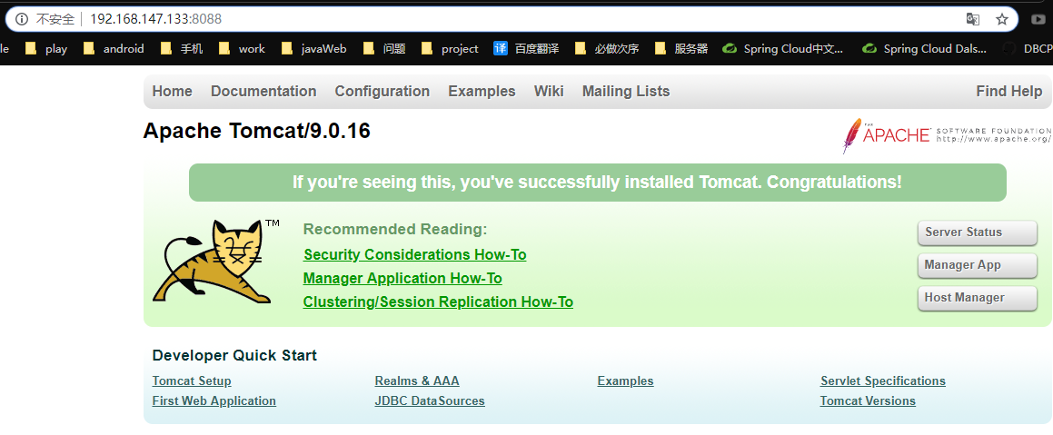Open the work bookmarks folder
This screenshot has width=1053, height=435.
(242, 48)
